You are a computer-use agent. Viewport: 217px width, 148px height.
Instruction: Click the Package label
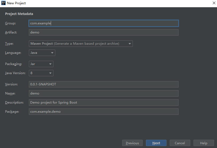point(12,112)
